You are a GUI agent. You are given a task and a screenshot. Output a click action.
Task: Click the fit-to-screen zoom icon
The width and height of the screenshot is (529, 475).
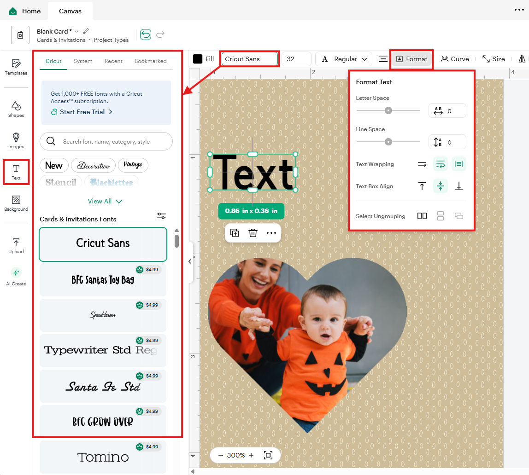(268, 456)
